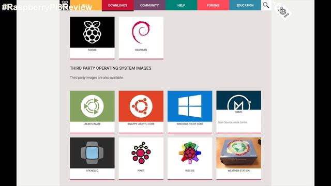Open the NOOBS raspberry logo tile
Viewport: 331px width, 186px height.
[x=92, y=32]
